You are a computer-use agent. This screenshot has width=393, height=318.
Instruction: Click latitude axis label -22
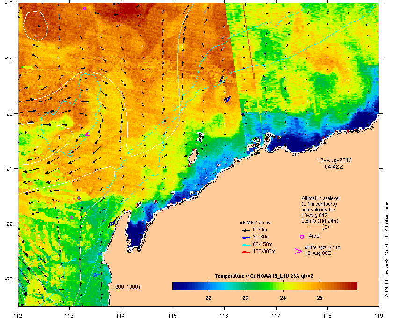pyautogui.click(x=8, y=224)
